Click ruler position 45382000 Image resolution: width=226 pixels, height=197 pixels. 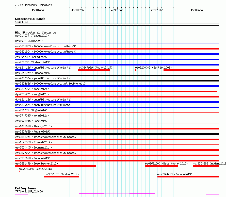click(197, 10)
